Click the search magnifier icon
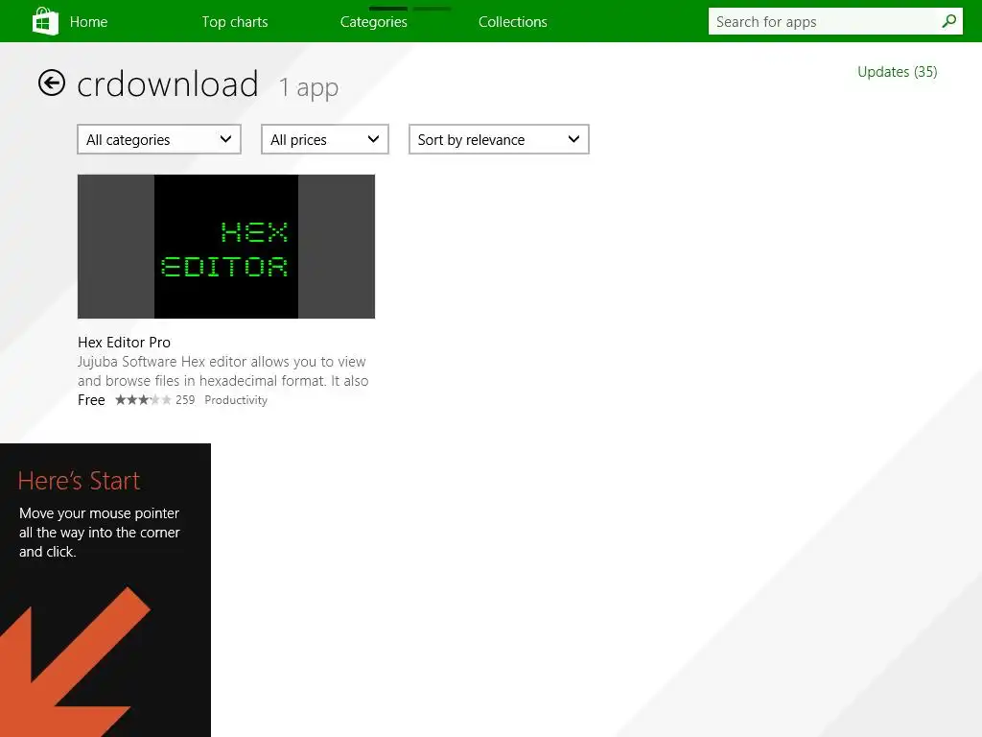This screenshot has height=737, width=982. click(x=948, y=21)
